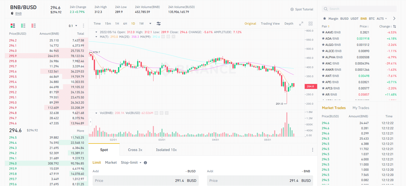Viewport: 406px width, 186px height.
Task: Select Market order type
Action: coord(111,163)
